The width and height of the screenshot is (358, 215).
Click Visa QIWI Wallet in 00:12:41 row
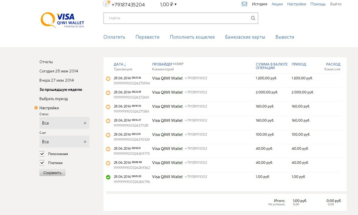pyautogui.click(x=167, y=134)
